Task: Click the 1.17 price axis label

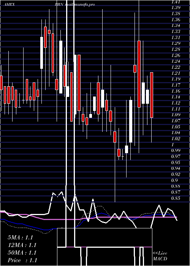Action: point(176,85)
